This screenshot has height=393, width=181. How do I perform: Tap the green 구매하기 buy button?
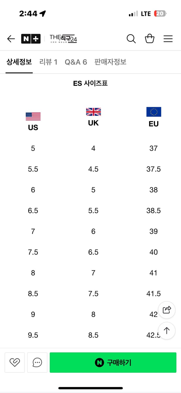coord(113,363)
